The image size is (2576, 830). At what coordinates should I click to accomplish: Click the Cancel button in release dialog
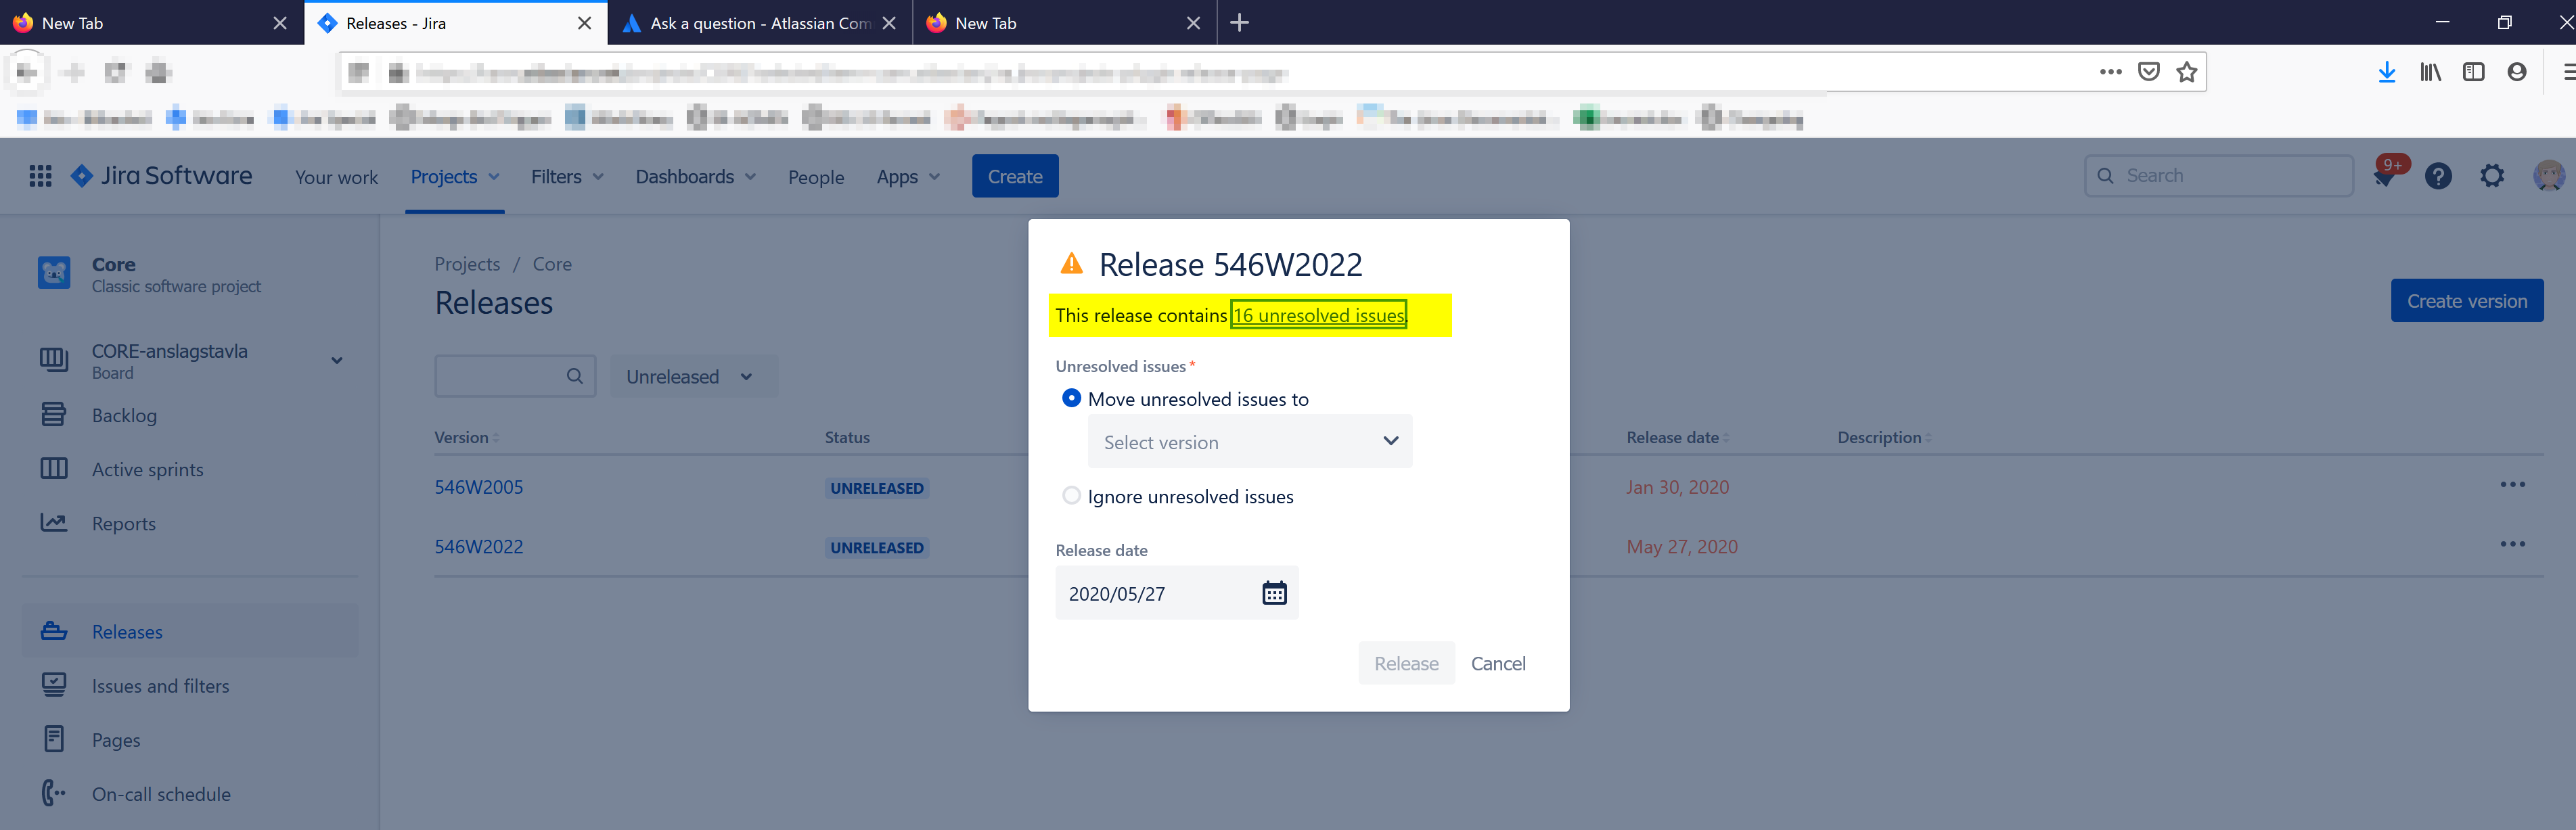(x=1497, y=663)
